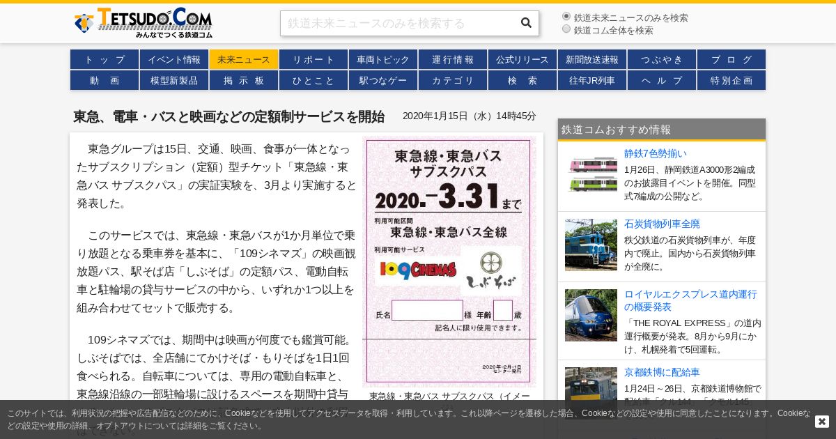Open the 動画 menu item

104,80
